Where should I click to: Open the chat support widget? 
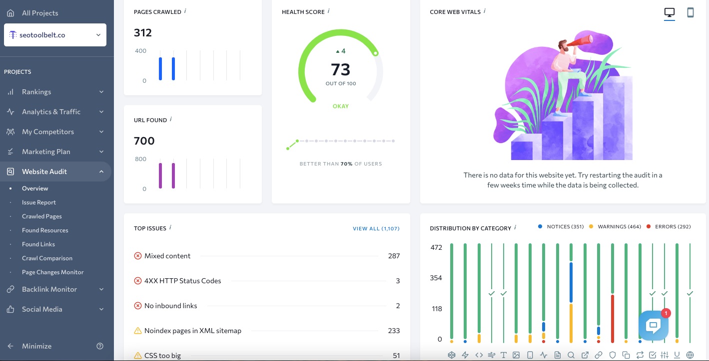point(654,326)
